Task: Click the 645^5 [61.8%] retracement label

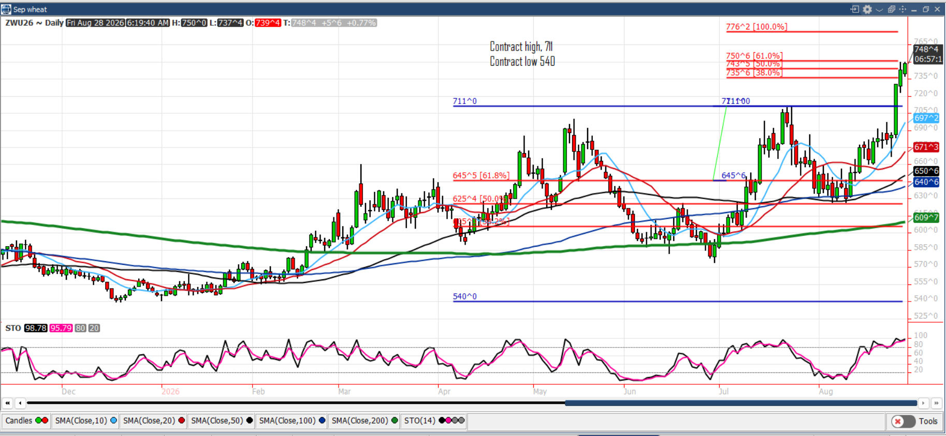Action: (481, 175)
